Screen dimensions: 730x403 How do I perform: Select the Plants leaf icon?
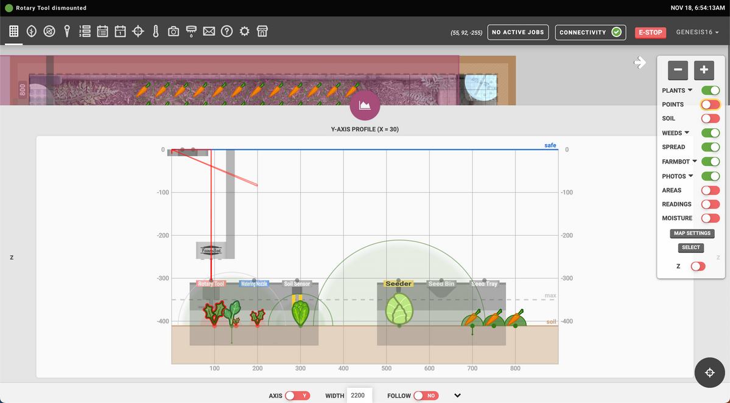[31, 30]
